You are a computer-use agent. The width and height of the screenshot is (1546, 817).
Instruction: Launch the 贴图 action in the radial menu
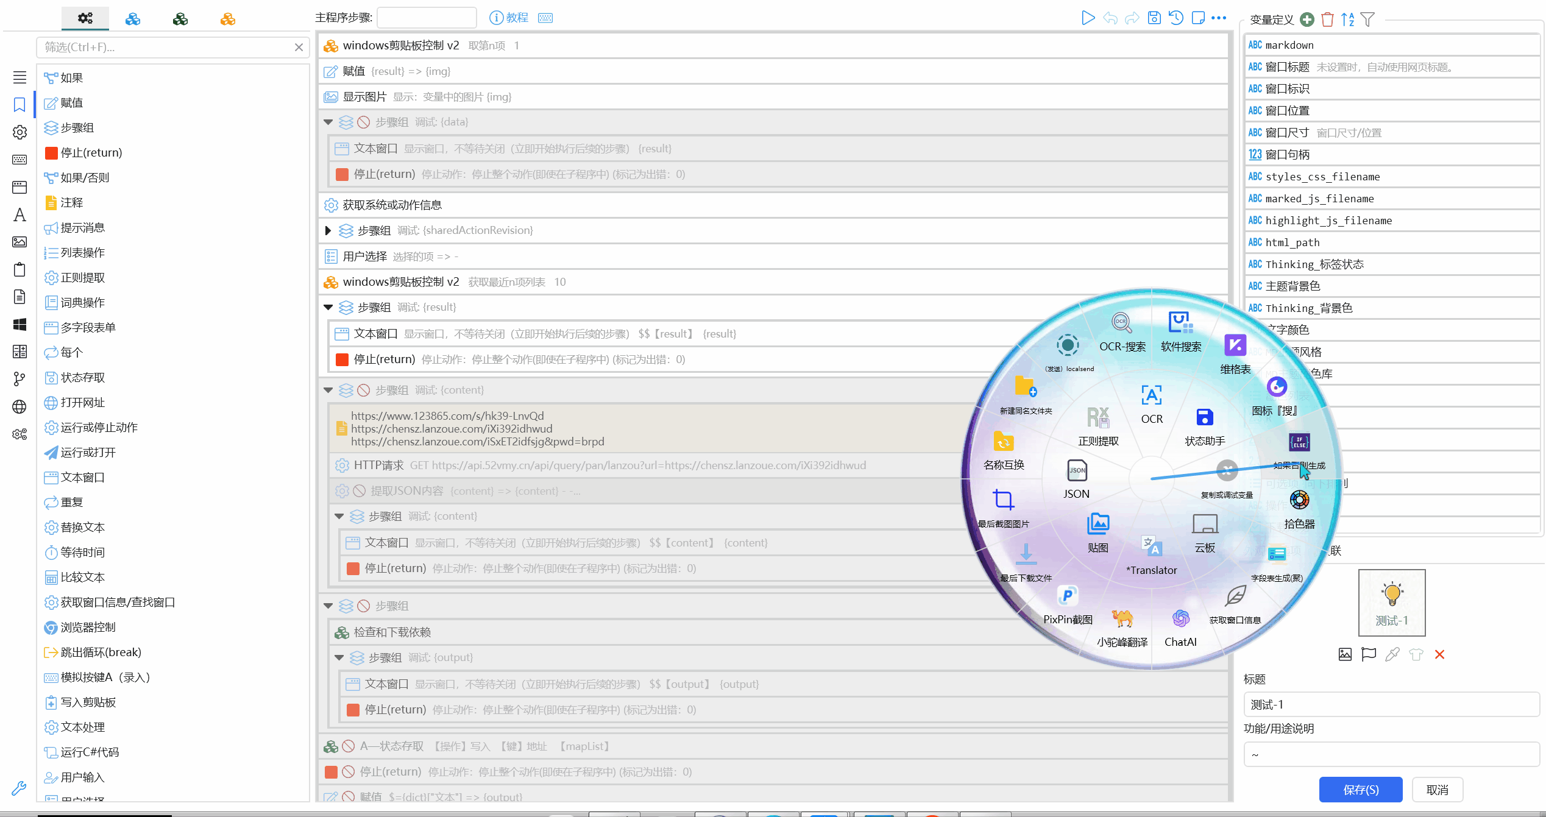point(1098,532)
